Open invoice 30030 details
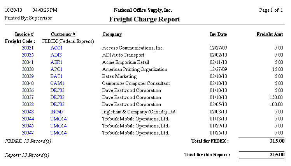The image size is (291, 166). [28, 69]
